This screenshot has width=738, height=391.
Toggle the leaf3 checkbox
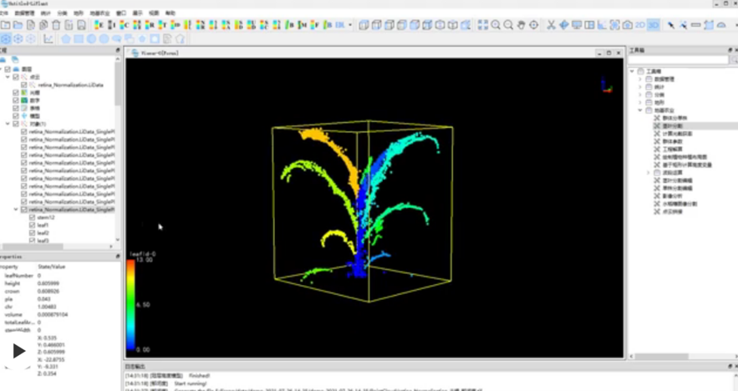(32, 241)
